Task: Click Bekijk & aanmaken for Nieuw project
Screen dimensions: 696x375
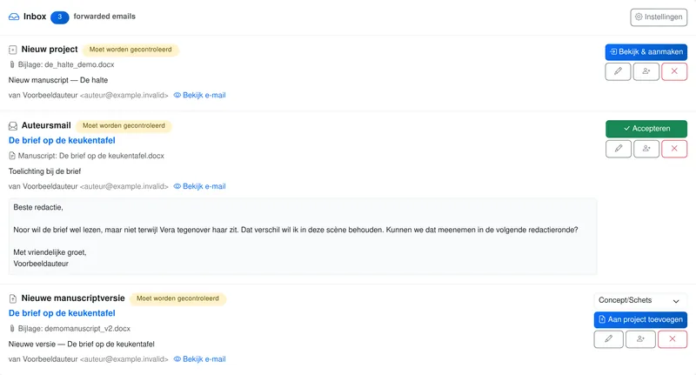Action: point(646,52)
